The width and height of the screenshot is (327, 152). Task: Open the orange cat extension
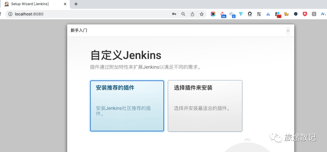click(x=286, y=14)
